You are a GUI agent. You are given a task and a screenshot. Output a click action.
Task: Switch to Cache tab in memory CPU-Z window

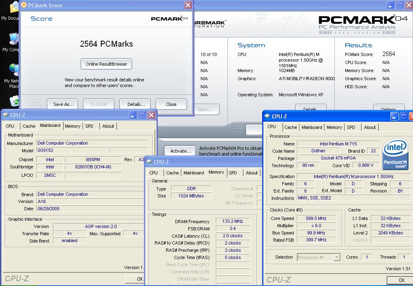[x=172, y=172]
